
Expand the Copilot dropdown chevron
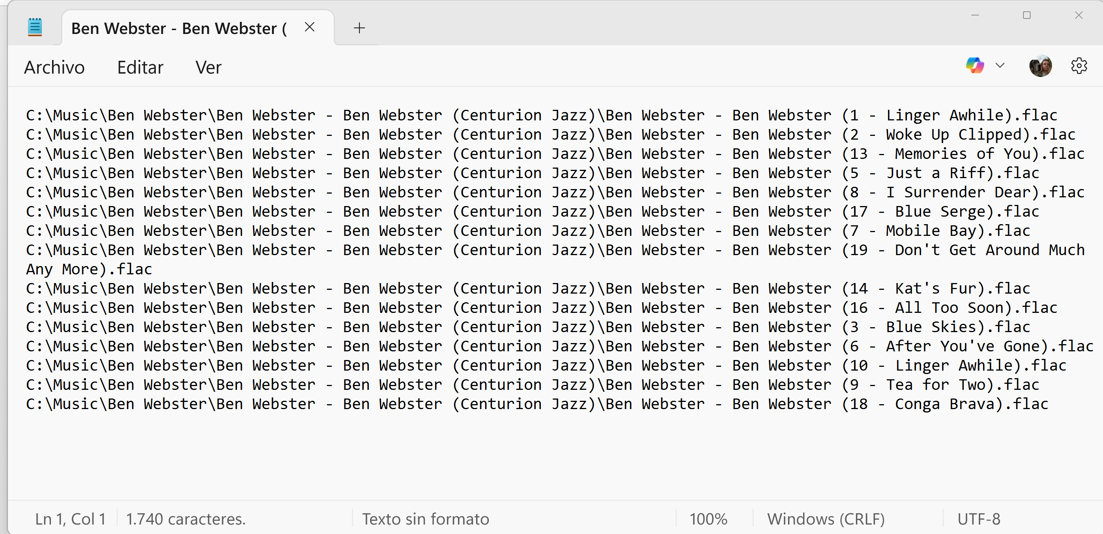[1000, 66]
